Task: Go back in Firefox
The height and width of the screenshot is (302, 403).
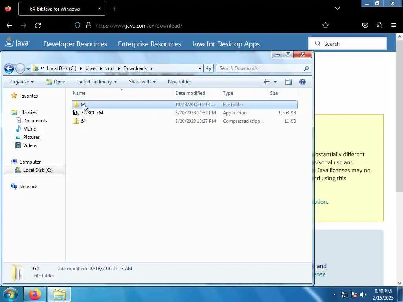Action: click(9, 26)
